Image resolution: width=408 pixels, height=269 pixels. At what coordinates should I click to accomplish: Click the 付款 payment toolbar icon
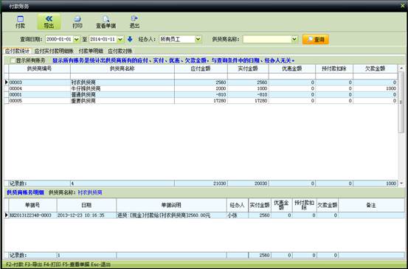pyautogui.click(x=21, y=22)
